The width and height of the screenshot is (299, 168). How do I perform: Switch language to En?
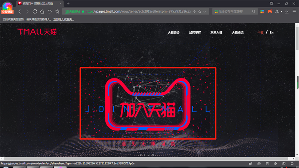[272, 32]
